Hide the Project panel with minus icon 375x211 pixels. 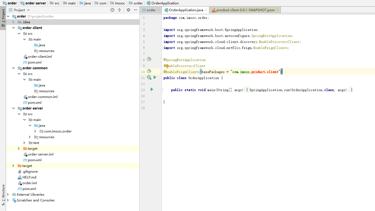click(x=136, y=10)
